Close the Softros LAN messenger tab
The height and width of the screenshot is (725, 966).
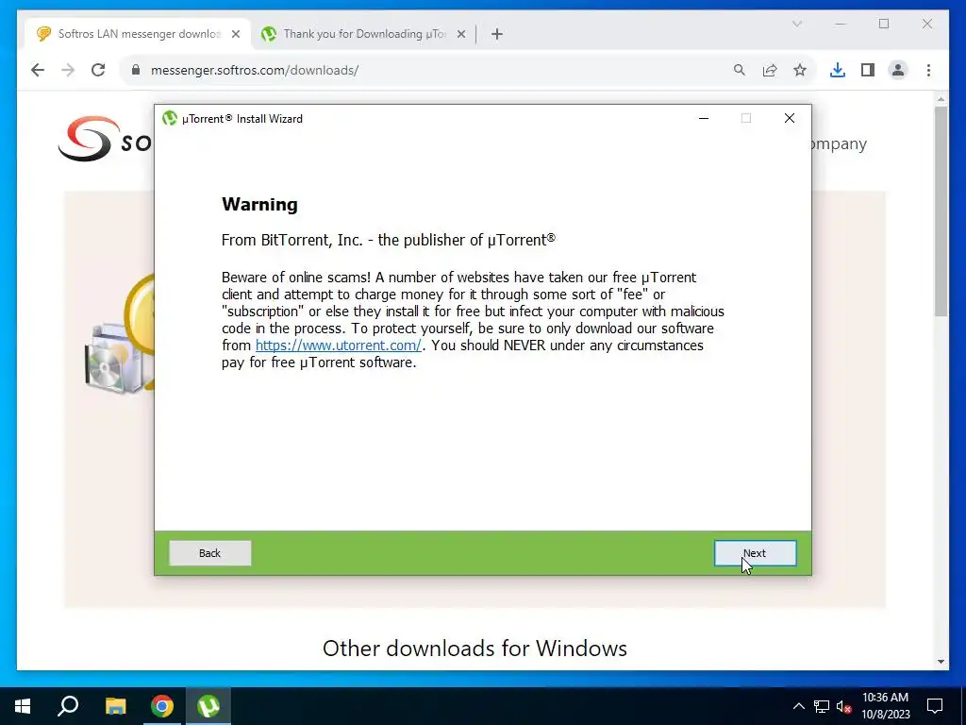click(235, 34)
